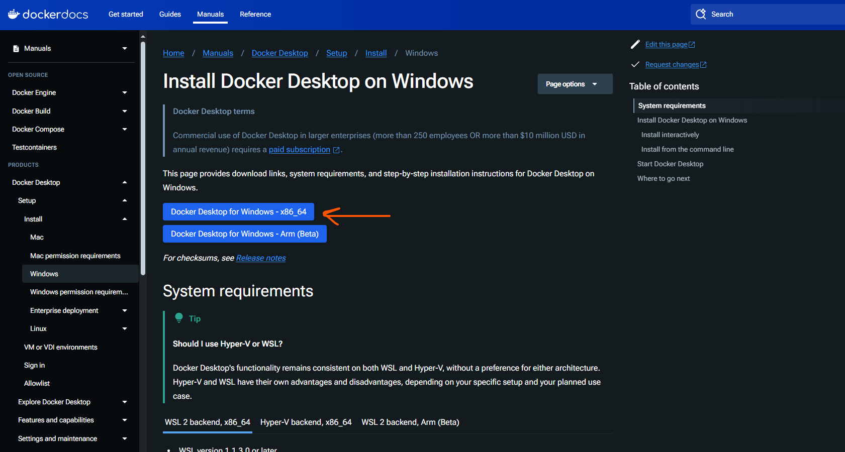The height and width of the screenshot is (452, 845).
Task: Expand the Settings and maintenance arrow
Action: pos(125,438)
